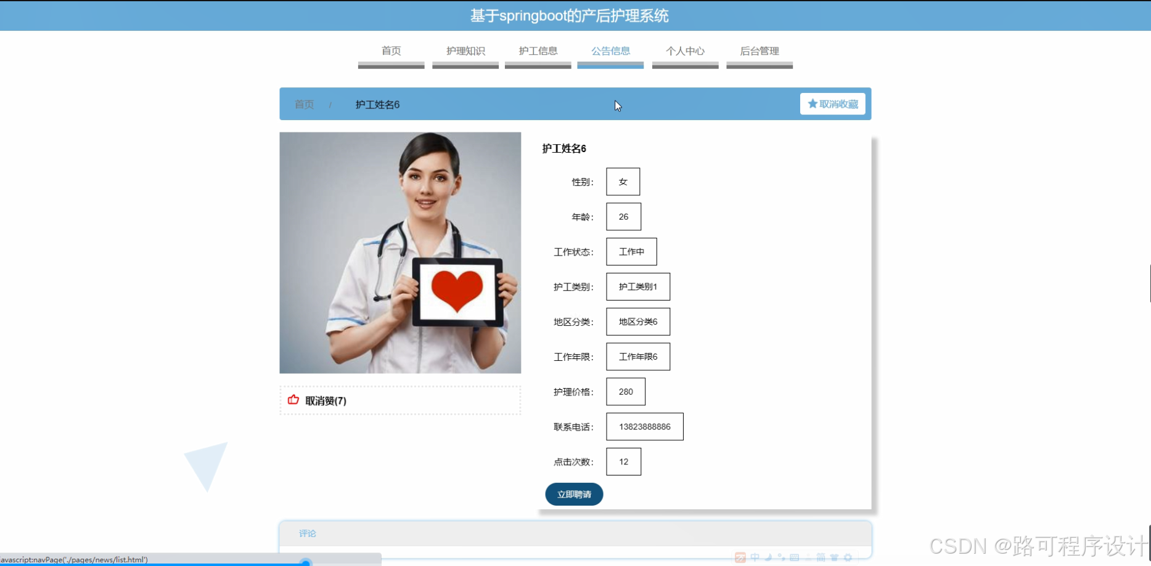Click the 性别 value box showing 女
This screenshot has width=1151, height=566.
(x=623, y=182)
